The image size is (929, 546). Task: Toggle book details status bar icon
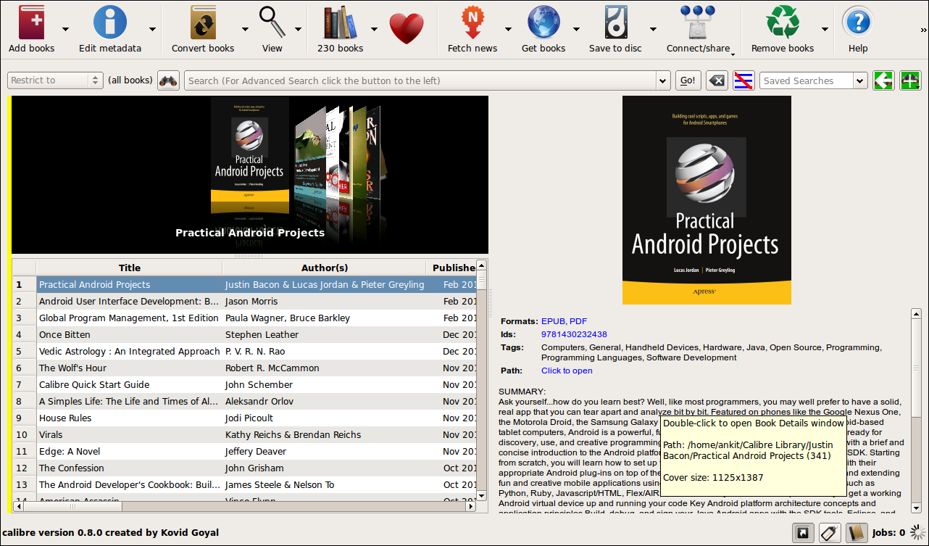[857, 533]
